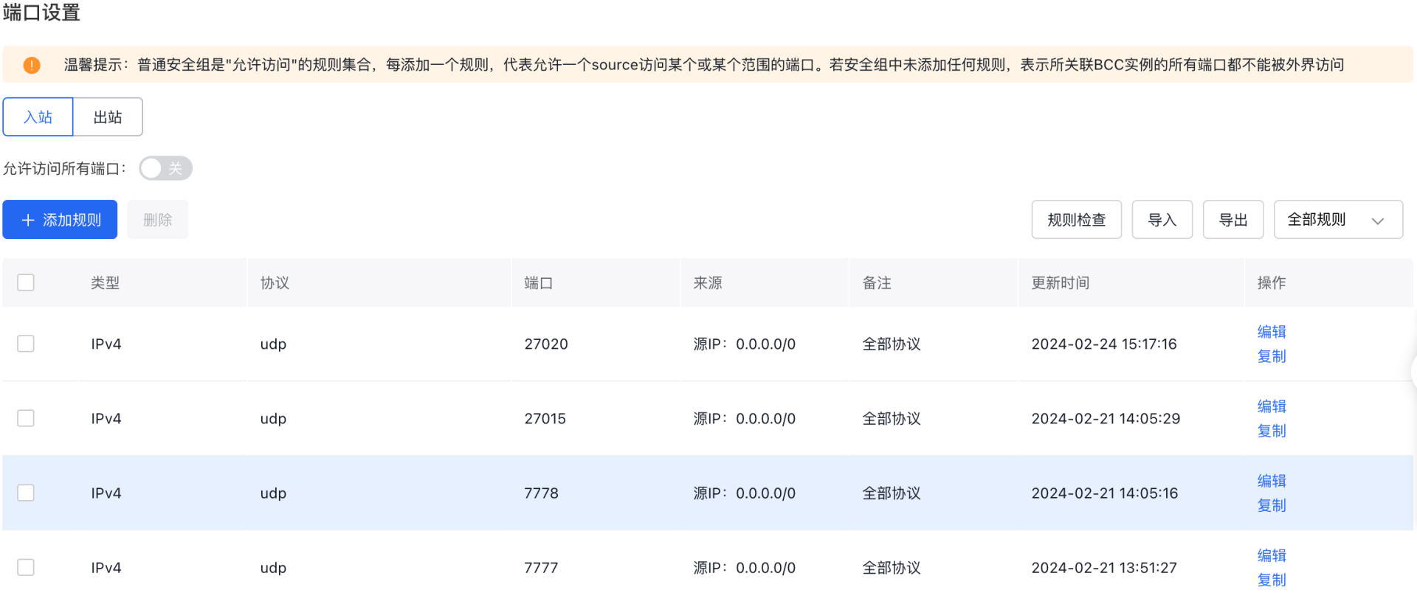Click the 导出 button

pyautogui.click(x=1232, y=220)
